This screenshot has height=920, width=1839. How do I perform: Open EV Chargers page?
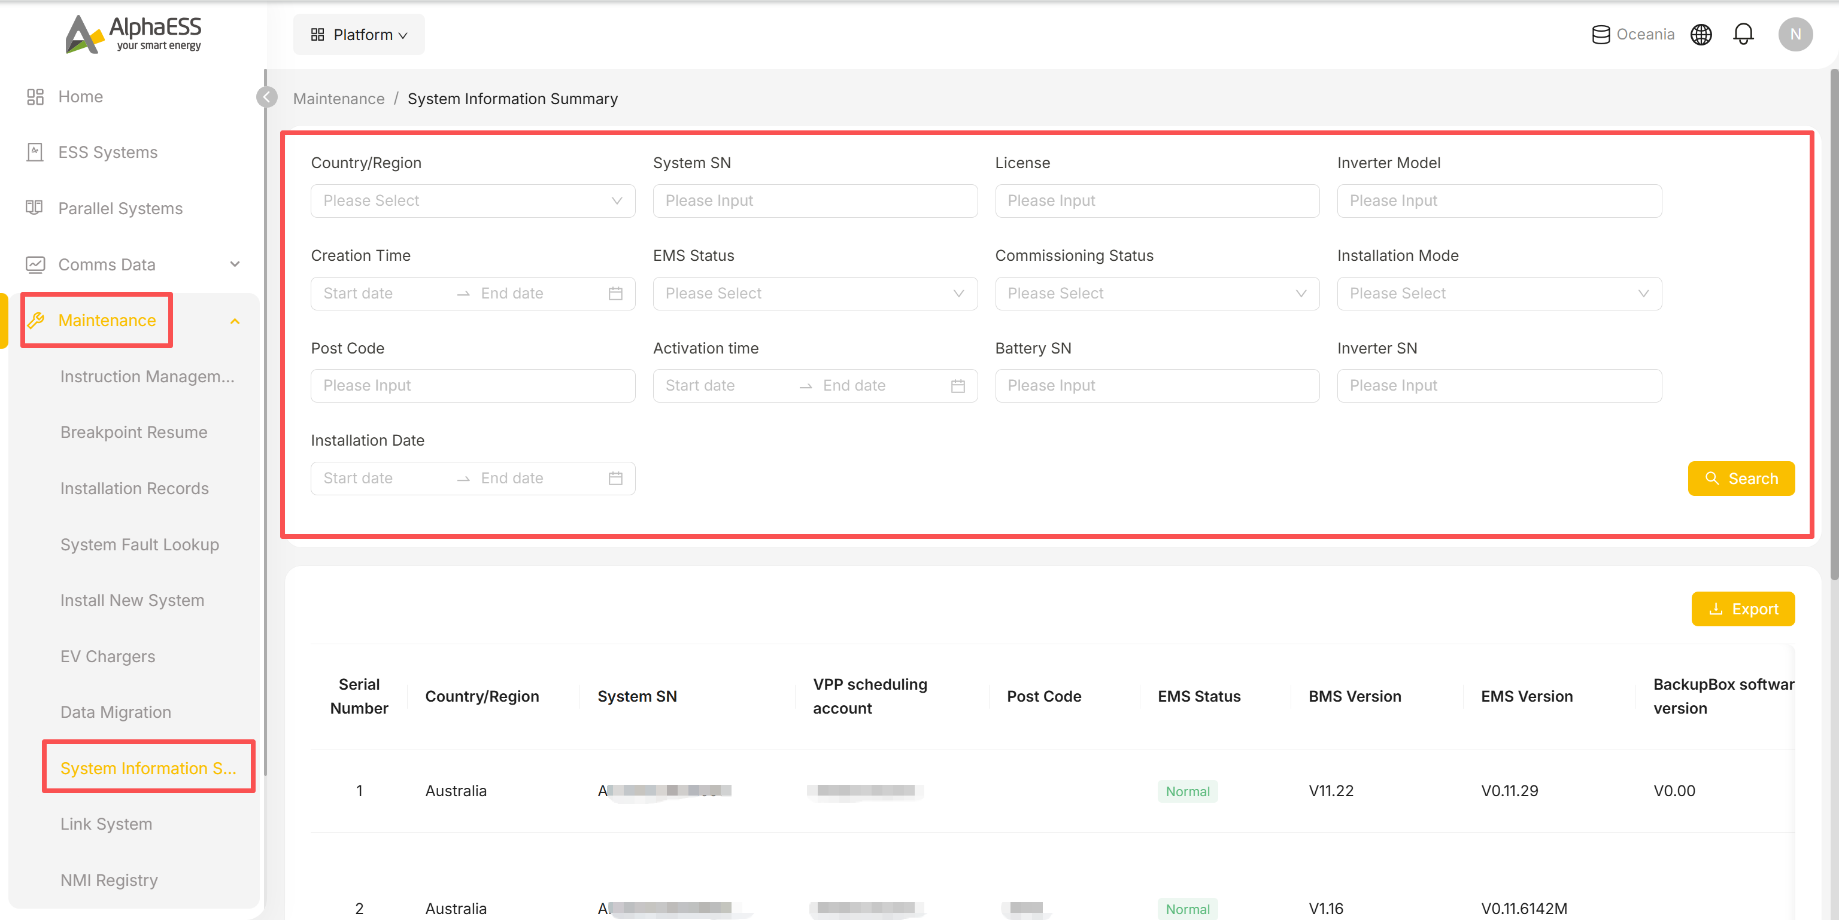(107, 656)
